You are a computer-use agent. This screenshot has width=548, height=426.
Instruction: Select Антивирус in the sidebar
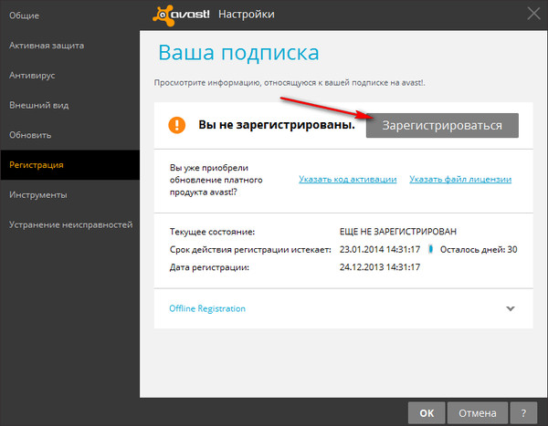pyautogui.click(x=70, y=75)
